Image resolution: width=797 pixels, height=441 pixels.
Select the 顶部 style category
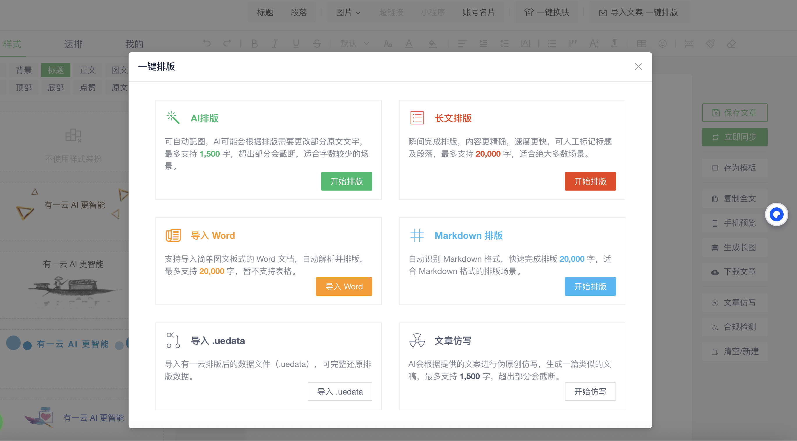tap(24, 87)
